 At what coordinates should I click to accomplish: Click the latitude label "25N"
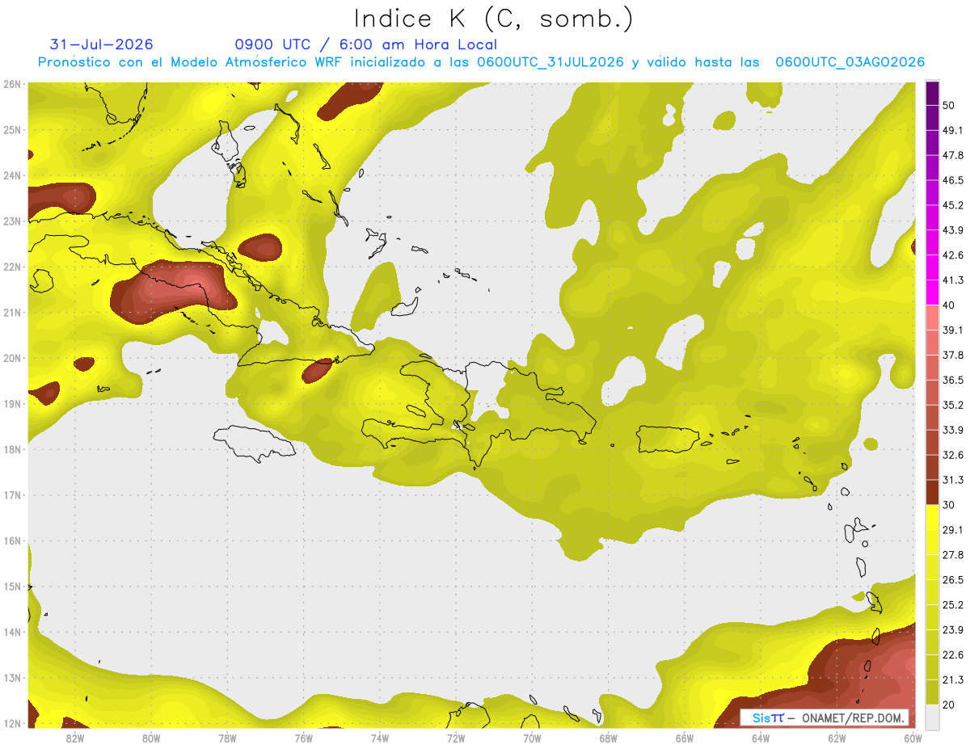12,130
